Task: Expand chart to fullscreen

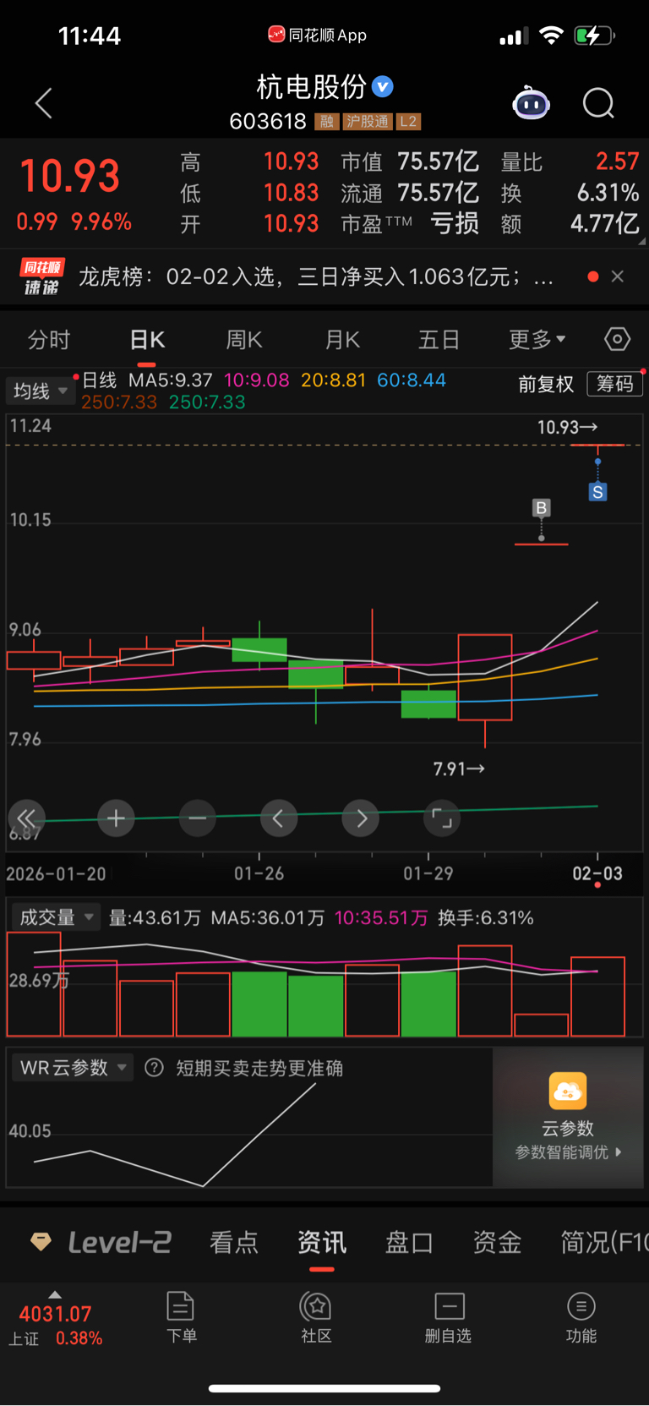Action: (442, 818)
